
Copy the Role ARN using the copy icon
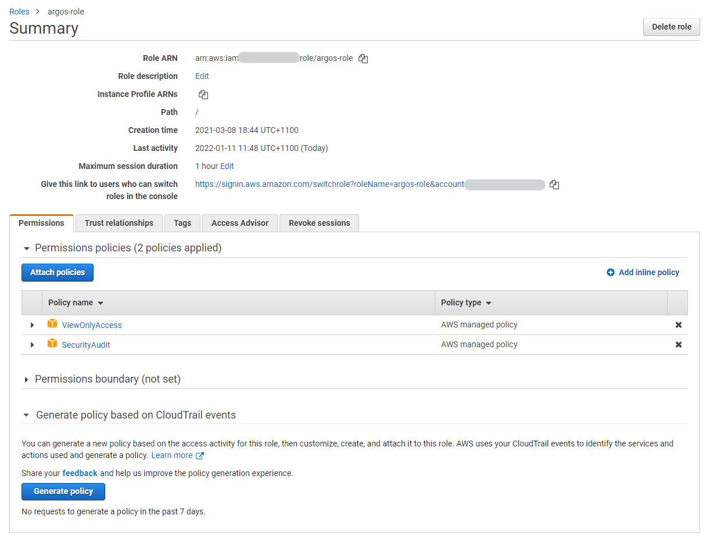click(363, 58)
